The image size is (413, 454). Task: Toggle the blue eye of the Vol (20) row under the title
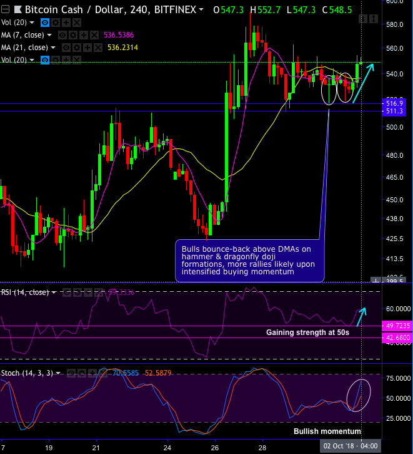[x=45, y=23]
